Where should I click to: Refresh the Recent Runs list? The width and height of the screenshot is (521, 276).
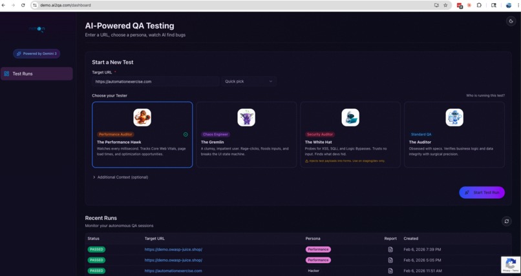coord(506,221)
